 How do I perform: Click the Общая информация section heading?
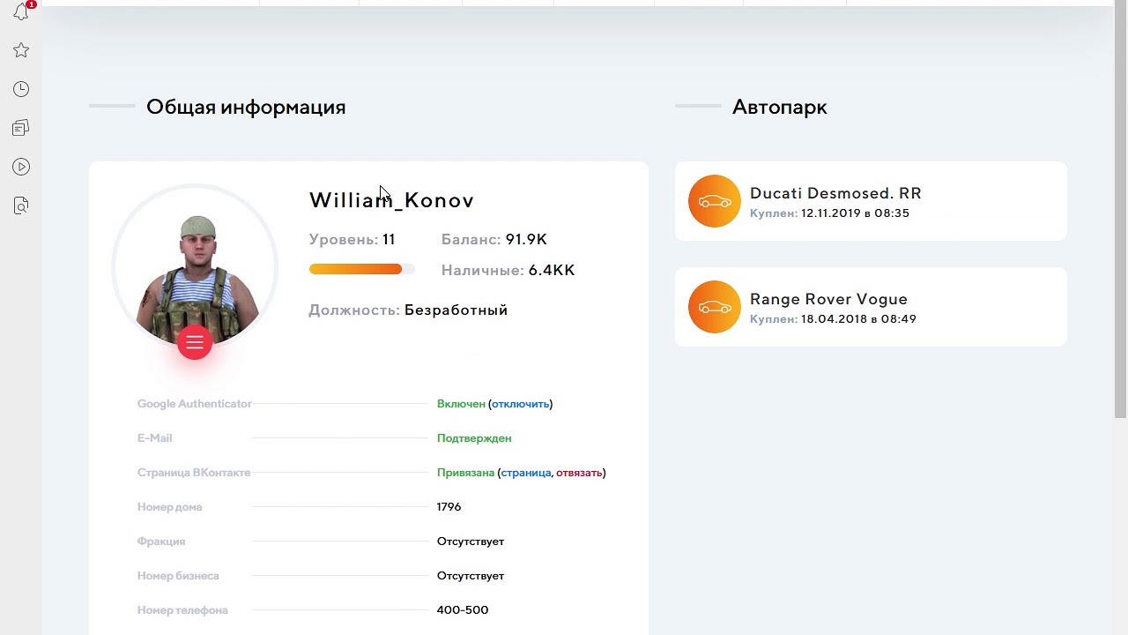[246, 108]
